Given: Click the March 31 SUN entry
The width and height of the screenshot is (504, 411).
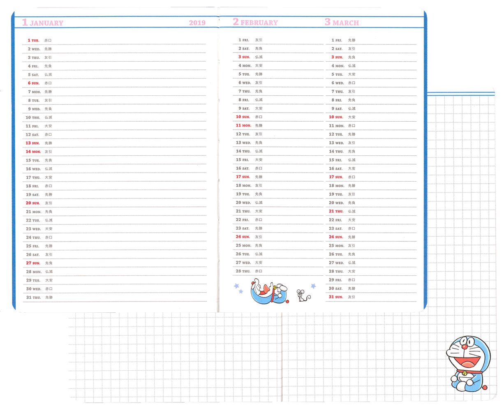Looking at the screenshot, I should click(x=336, y=297).
